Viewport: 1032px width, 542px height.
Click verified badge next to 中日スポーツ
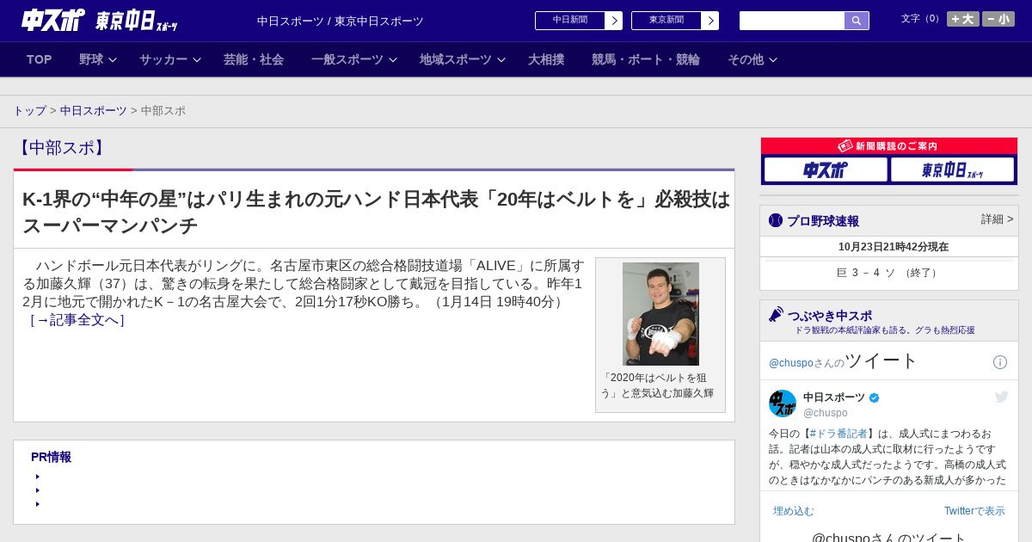click(875, 397)
